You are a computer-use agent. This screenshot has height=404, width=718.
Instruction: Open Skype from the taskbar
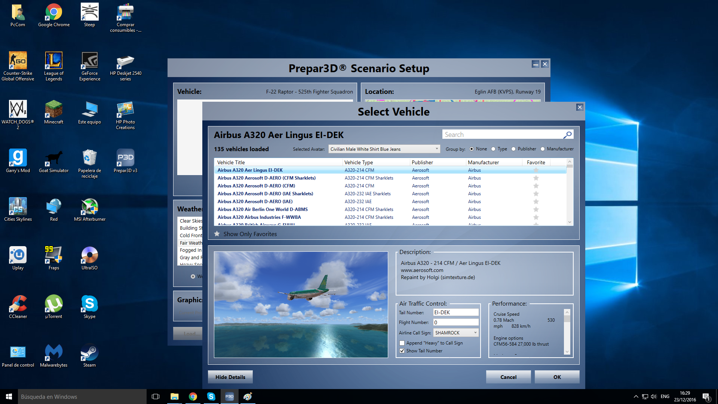click(211, 397)
